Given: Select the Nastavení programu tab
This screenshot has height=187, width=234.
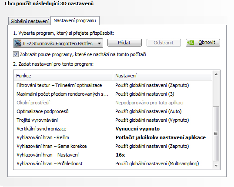Looking at the screenshot, I should point(75,20).
